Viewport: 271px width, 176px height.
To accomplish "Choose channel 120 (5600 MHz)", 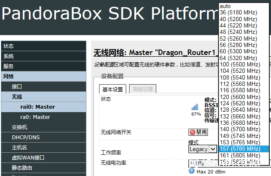I will (244, 97).
